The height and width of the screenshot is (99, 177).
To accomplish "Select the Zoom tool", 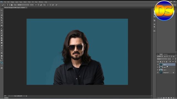I will tap(2, 58).
